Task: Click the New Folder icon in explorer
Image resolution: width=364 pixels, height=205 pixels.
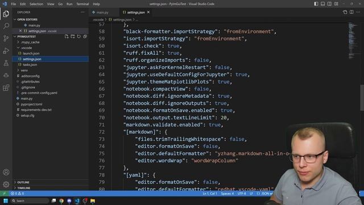Action: point(73,36)
